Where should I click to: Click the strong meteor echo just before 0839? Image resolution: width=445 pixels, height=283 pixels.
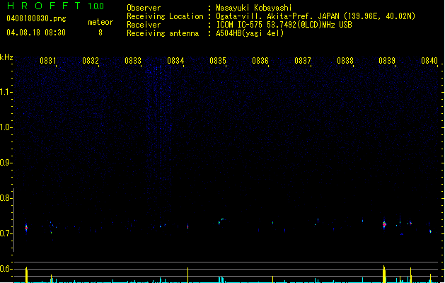384,224
